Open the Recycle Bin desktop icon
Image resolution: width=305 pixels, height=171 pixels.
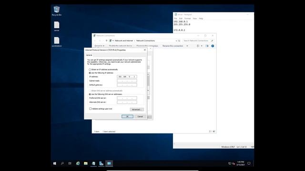(x=57, y=11)
